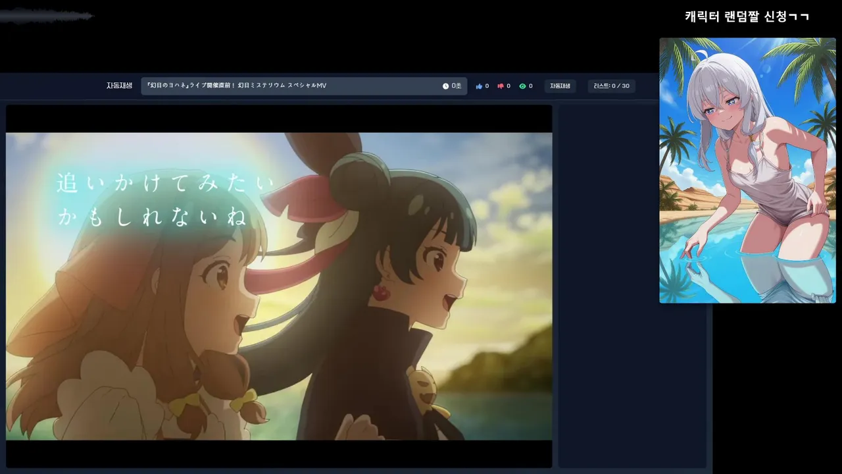Click the 캐릭터 랜덤짤 신청ㄱㄱ header text
Viewport: 842px width, 474px height.
click(747, 16)
